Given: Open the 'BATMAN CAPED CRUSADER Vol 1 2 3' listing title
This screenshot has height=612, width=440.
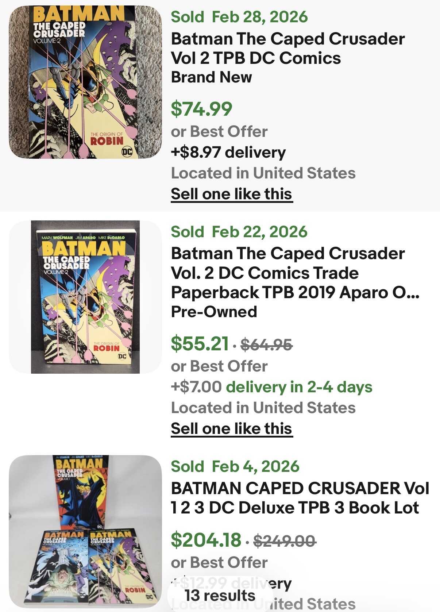Looking at the screenshot, I should 299,498.
